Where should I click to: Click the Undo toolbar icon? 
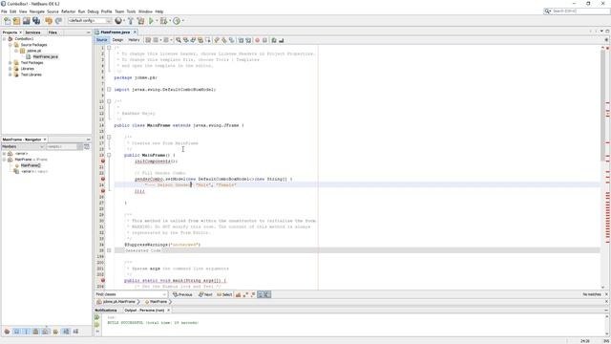coord(49,21)
